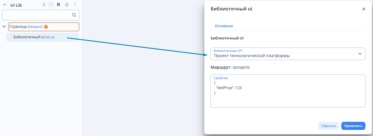Go back using the left arrow icon
The height and width of the screenshot is (136, 373).
pos(5,5)
